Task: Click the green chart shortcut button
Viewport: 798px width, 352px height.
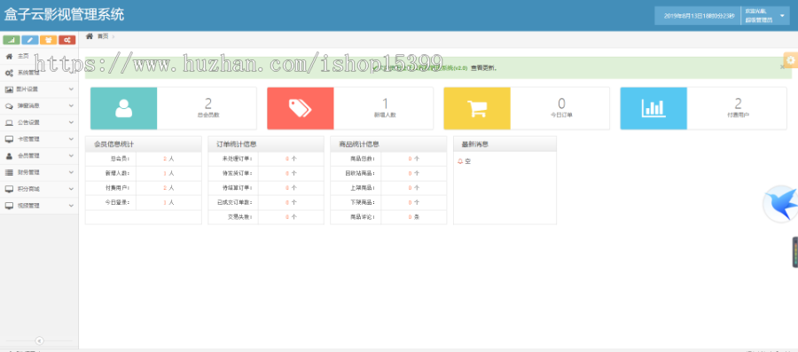Action: coord(12,40)
